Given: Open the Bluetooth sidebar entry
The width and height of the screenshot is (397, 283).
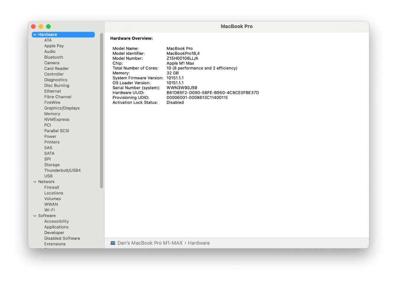Looking at the screenshot, I should pyautogui.click(x=54, y=57).
